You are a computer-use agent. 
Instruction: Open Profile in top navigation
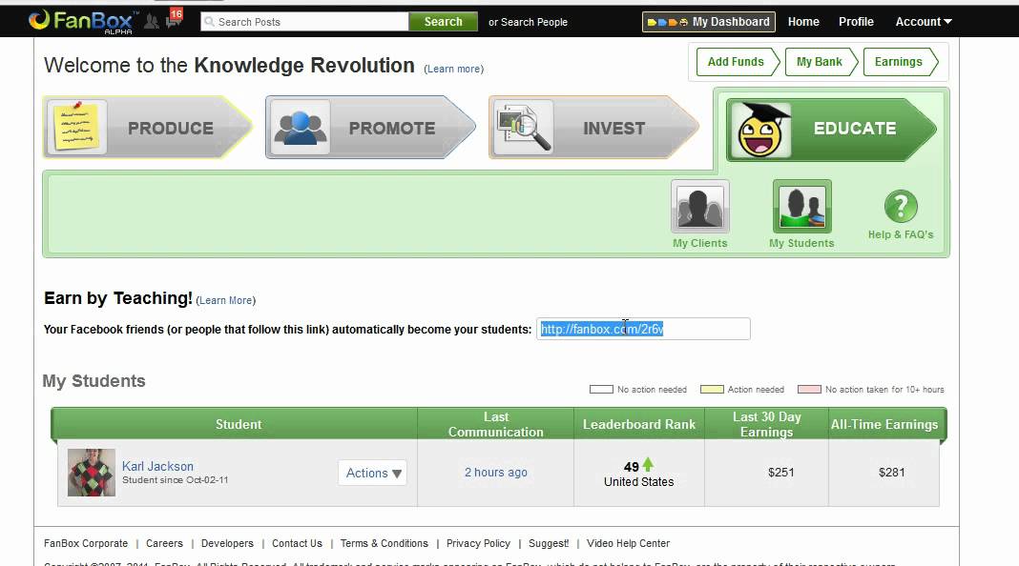pos(856,21)
